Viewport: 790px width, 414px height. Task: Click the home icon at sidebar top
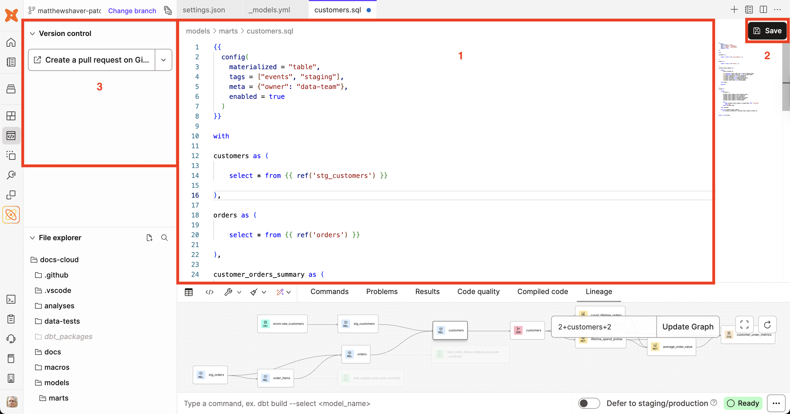coord(11,42)
